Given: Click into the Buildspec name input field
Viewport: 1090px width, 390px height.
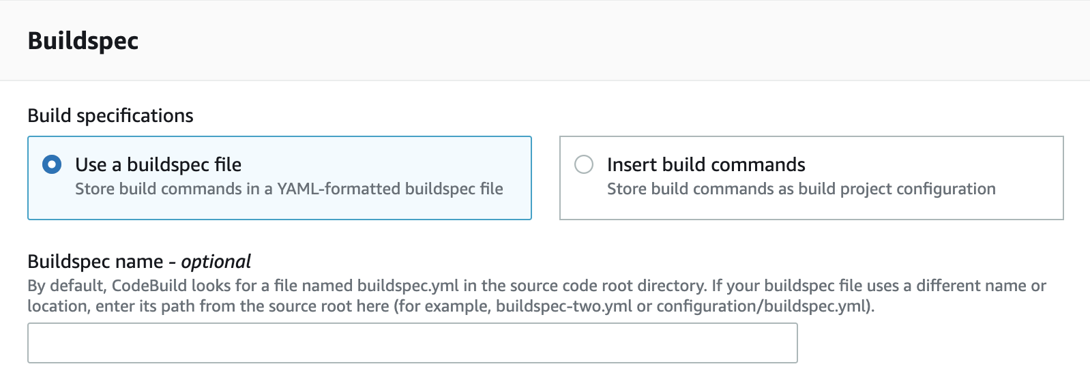Looking at the screenshot, I should click(412, 343).
